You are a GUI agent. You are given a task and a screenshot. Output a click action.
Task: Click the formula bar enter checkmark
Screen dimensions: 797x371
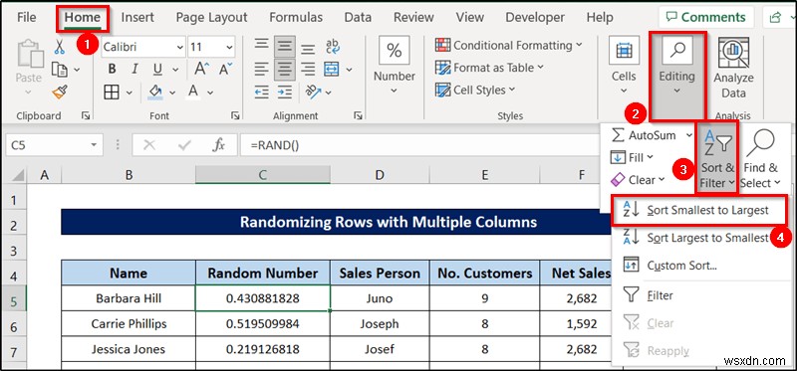pyautogui.click(x=185, y=145)
